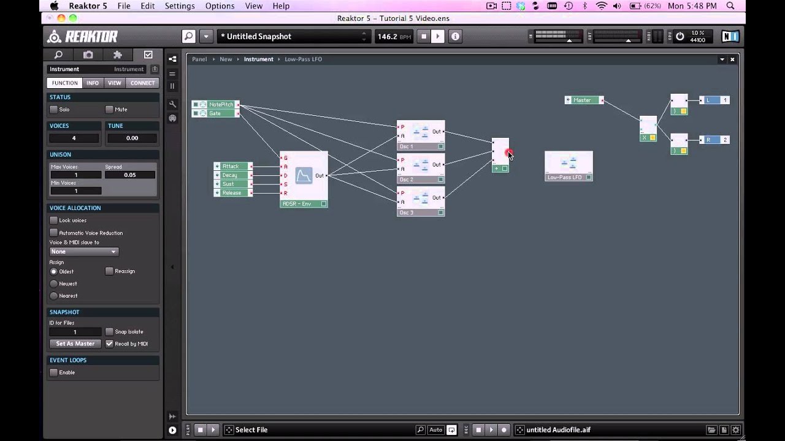The height and width of the screenshot is (441, 785).
Task: Click the icon beside the Instrument name field
Action: pos(155,69)
